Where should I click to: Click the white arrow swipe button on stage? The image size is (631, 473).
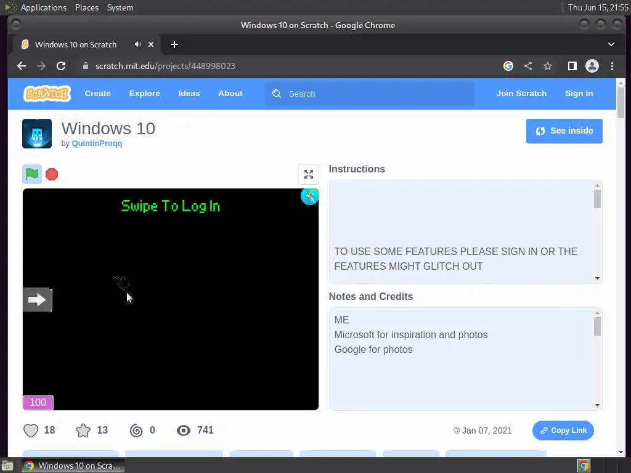(37, 300)
